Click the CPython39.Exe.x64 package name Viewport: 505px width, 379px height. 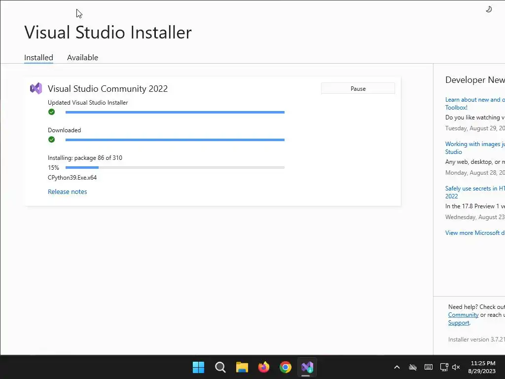[x=72, y=178]
